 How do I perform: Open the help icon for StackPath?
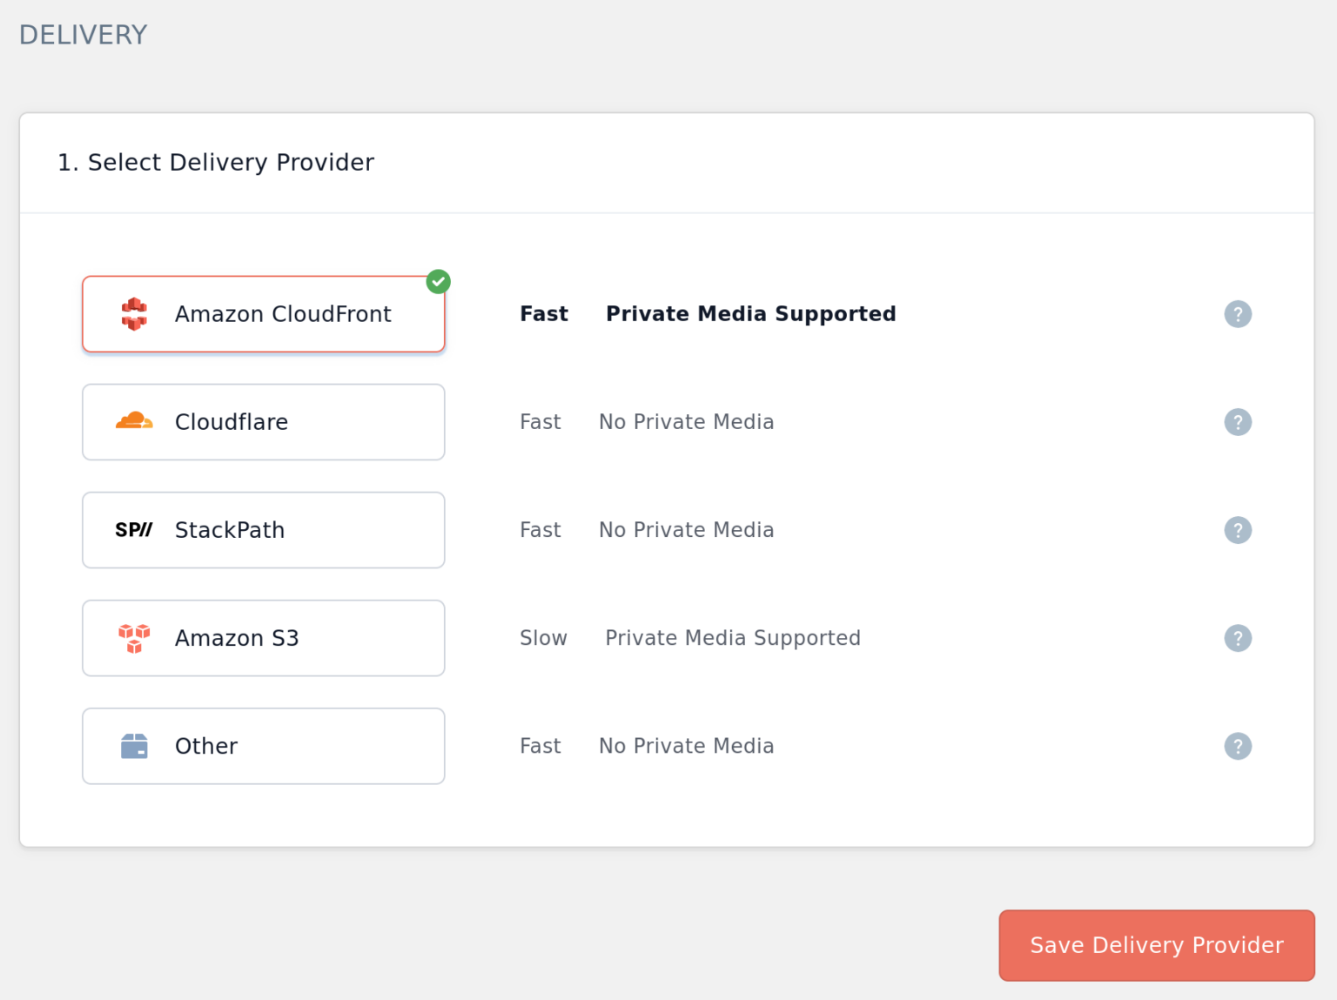[x=1238, y=530]
